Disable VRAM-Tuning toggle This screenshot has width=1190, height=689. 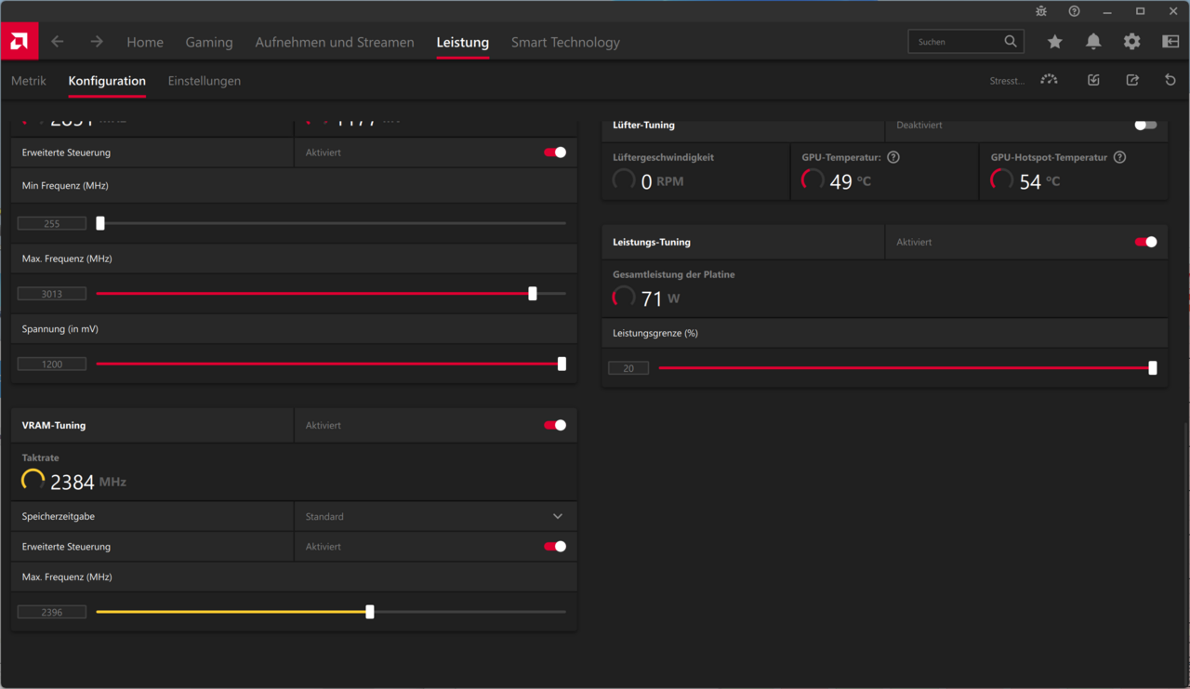tap(555, 425)
